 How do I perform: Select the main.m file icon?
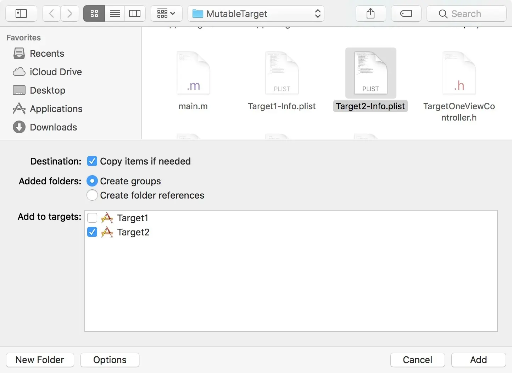tap(193, 73)
